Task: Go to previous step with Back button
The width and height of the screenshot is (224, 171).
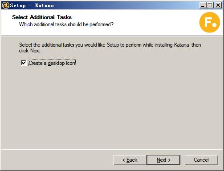Action: 130,160
